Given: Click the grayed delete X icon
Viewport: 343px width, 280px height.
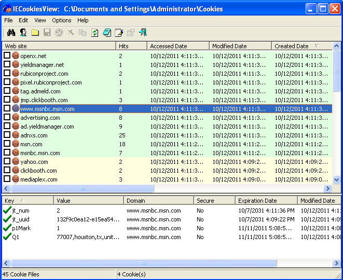Looking at the screenshot, I should (x=71, y=33).
